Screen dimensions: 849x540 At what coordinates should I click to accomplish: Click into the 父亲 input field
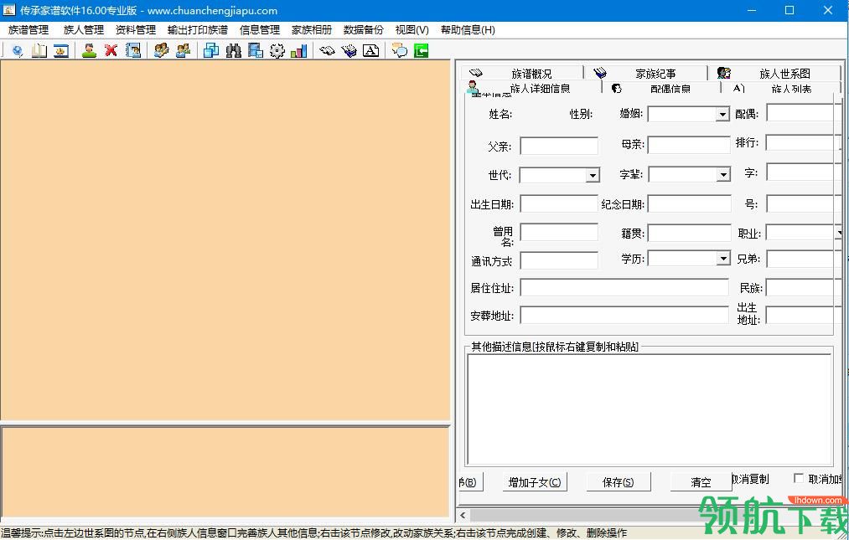click(559, 146)
